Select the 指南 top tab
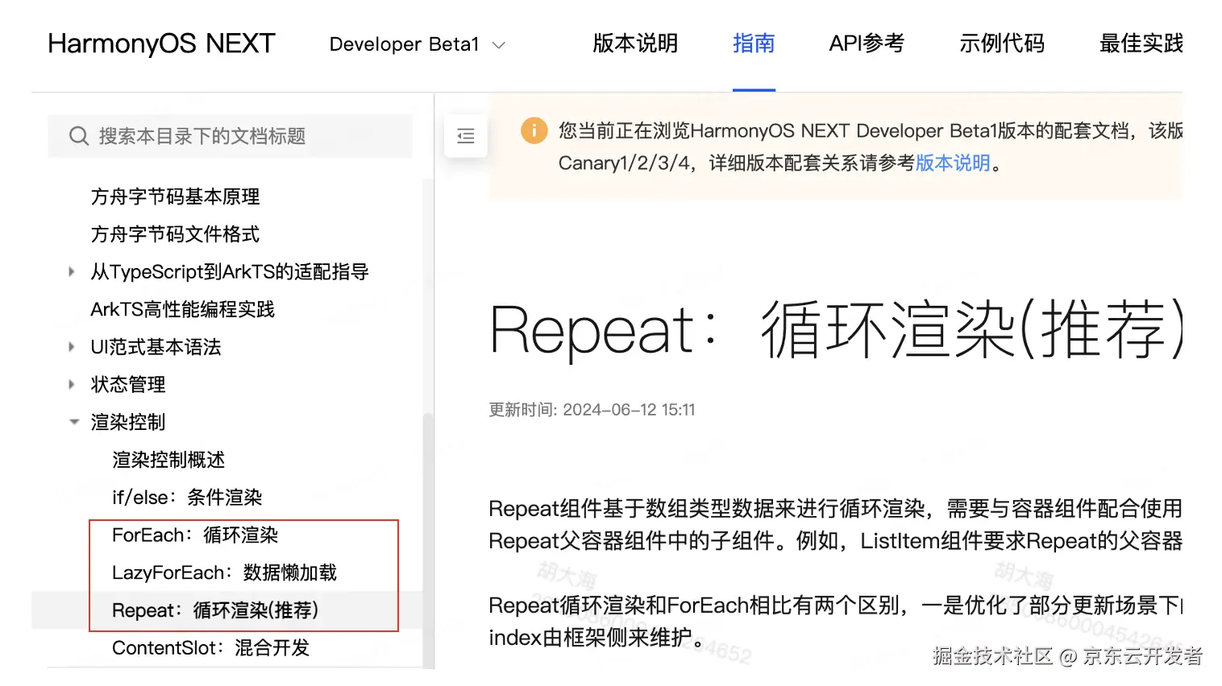 point(754,43)
